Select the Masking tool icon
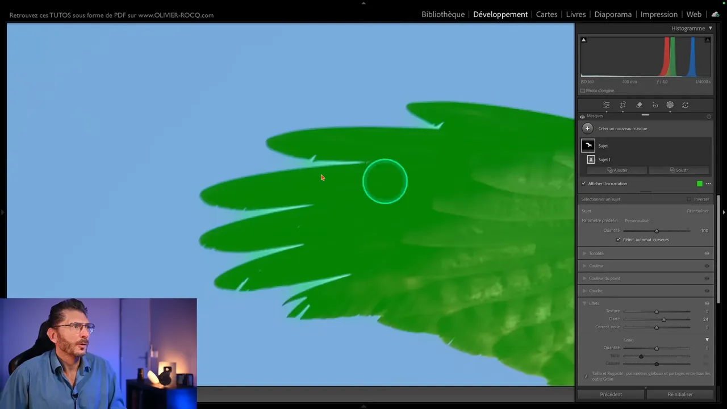 point(670,105)
